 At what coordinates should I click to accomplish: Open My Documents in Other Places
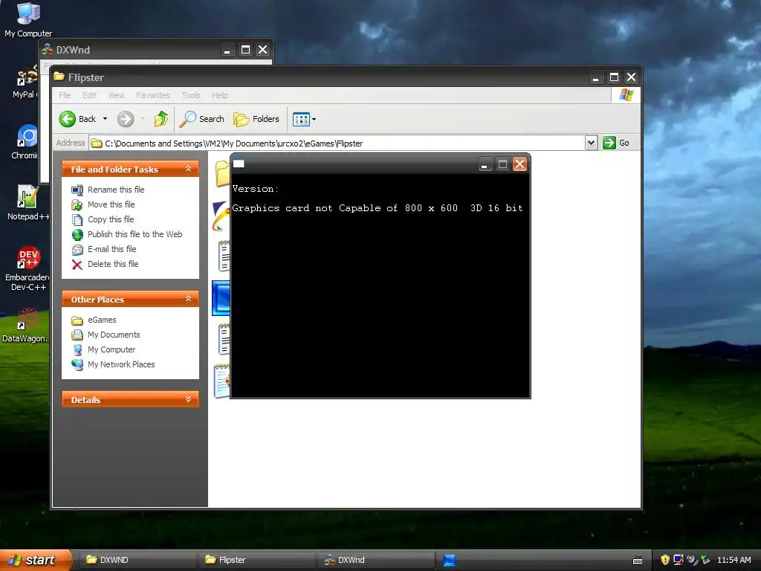[x=114, y=335]
